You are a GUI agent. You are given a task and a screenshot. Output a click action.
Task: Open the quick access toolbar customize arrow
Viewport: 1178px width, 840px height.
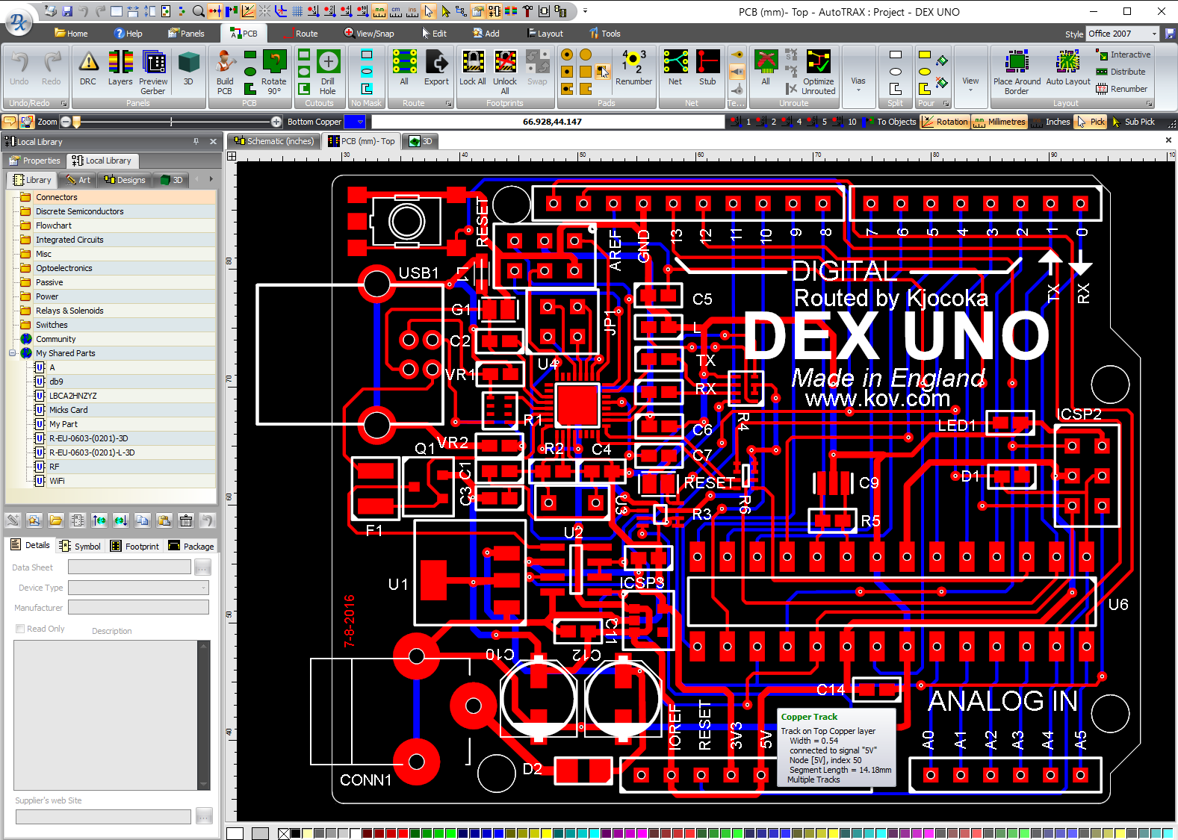click(585, 11)
